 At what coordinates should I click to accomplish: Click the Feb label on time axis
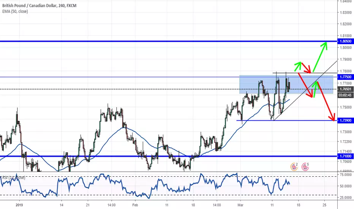point(135,205)
